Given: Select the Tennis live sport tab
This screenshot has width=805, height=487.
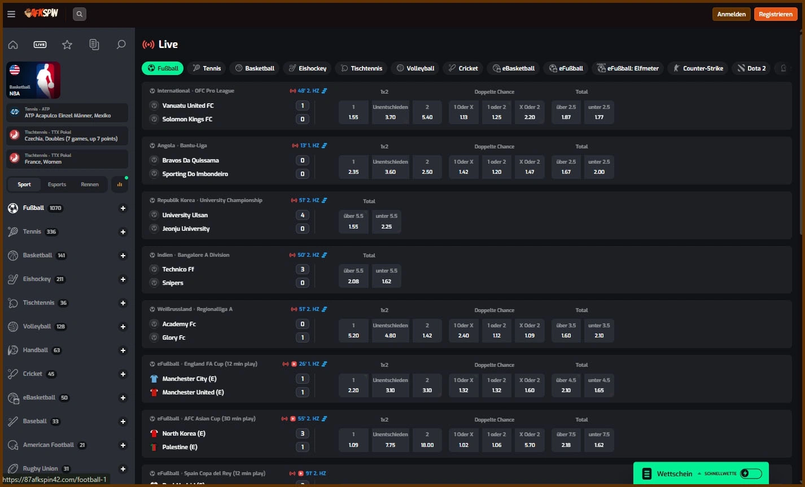Looking at the screenshot, I should 207,68.
